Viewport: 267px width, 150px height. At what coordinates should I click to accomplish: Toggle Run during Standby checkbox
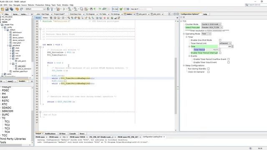tap(209, 69)
